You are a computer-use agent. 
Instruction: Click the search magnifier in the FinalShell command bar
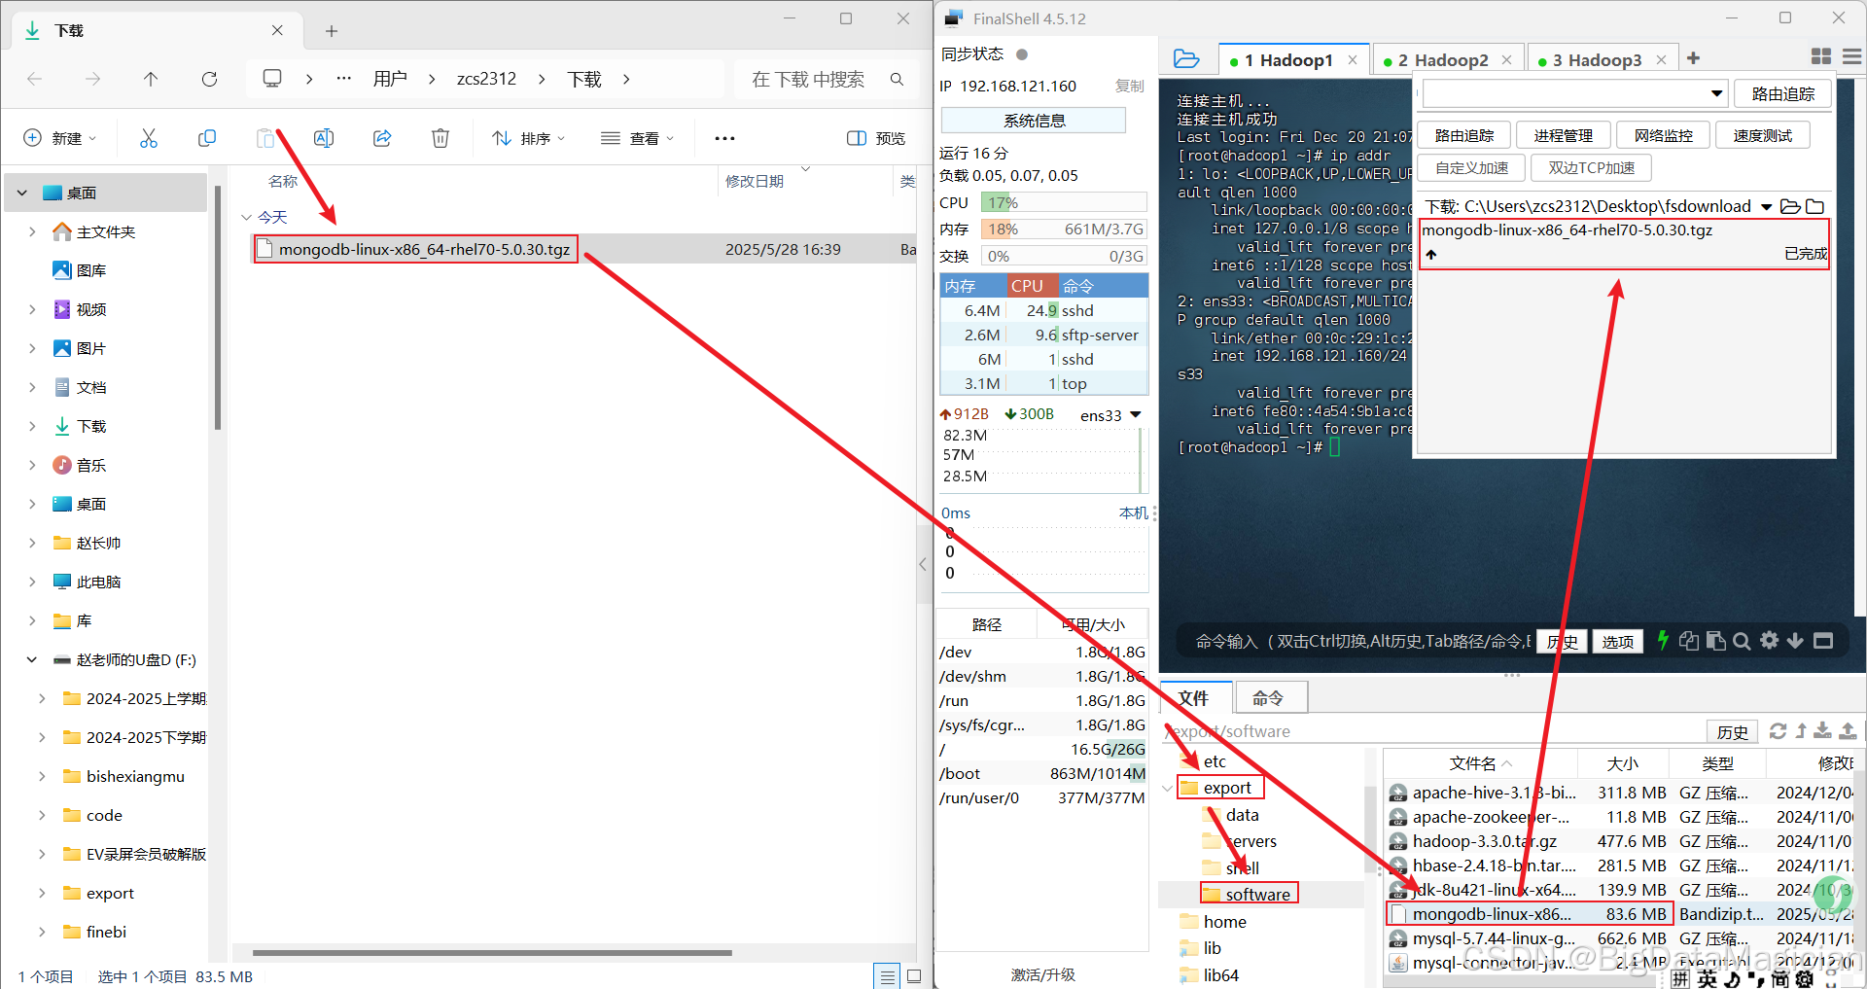(1742, 641)
